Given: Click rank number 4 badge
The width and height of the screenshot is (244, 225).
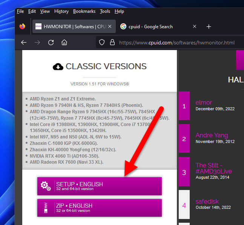Looking at the screenshot, I should click(184, 205).
